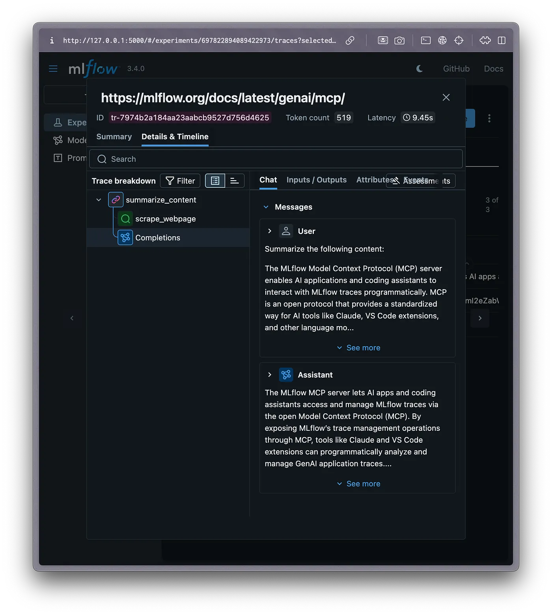Click the browser URL address text
552x615 pixels.
(200, 40)
